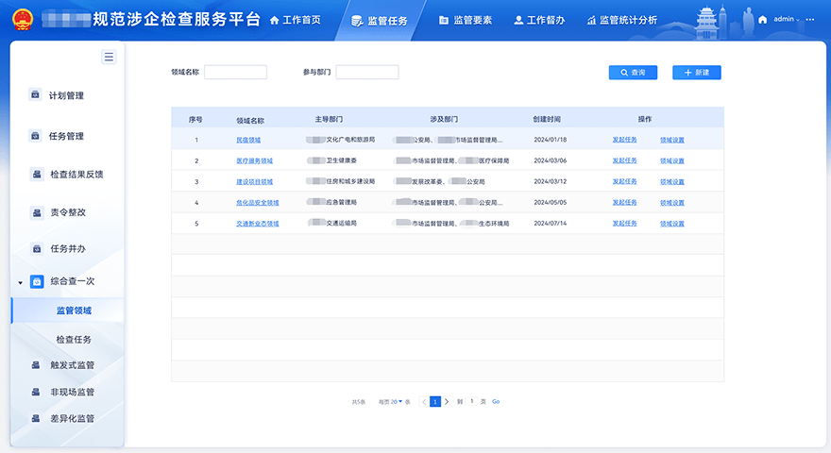Screen dimensions: 831x453
Task: Click the national emblem logo
Action: click(23, 19)
